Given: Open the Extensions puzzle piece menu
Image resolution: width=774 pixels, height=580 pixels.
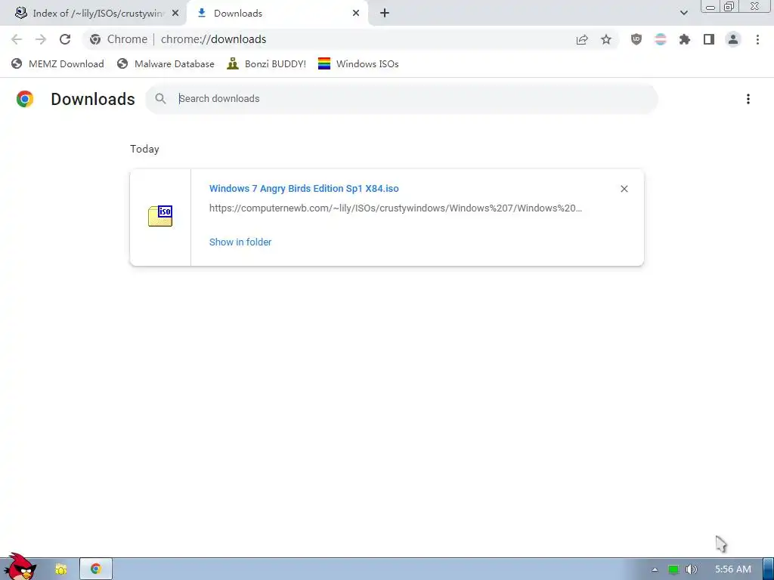Looking at the screenshot, I should tap(685, 39).
